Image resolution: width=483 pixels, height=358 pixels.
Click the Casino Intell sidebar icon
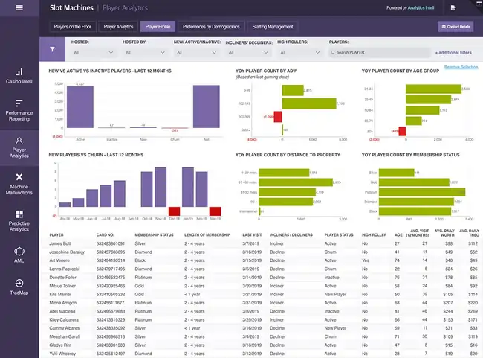click(19, 76)
